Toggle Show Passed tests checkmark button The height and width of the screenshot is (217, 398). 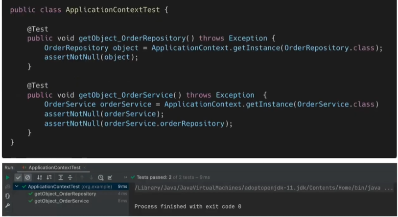[x=18, y=177]
